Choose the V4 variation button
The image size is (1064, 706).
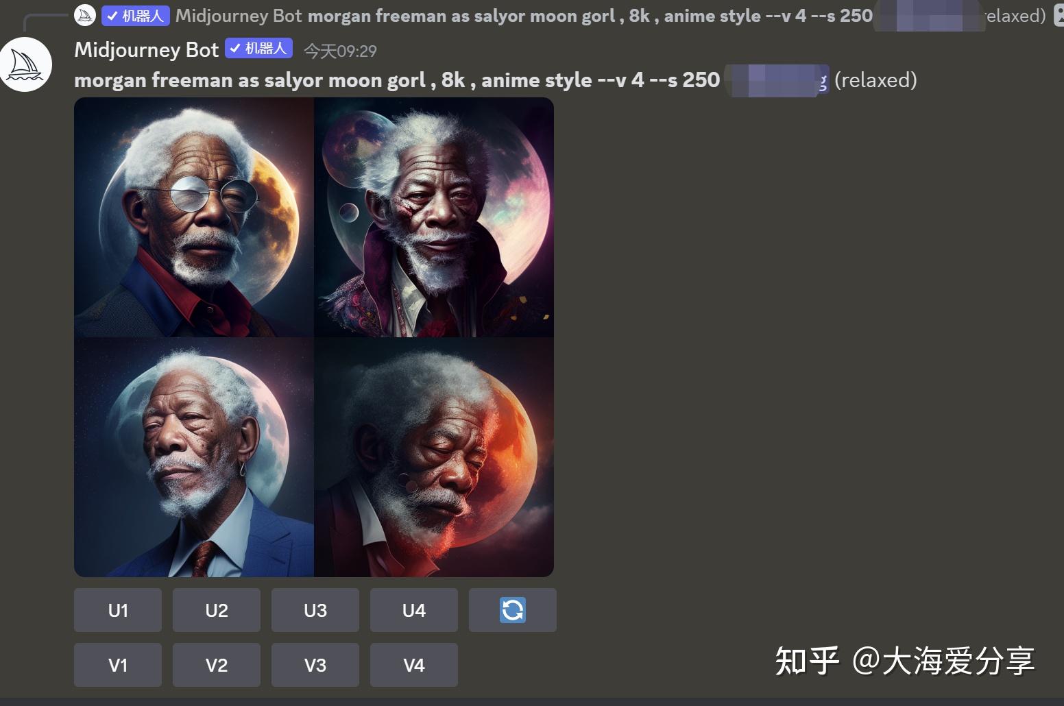click(414, 665)
